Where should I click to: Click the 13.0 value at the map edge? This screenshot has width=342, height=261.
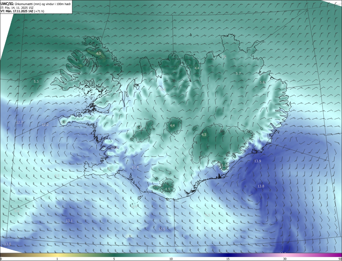(8, 244)
